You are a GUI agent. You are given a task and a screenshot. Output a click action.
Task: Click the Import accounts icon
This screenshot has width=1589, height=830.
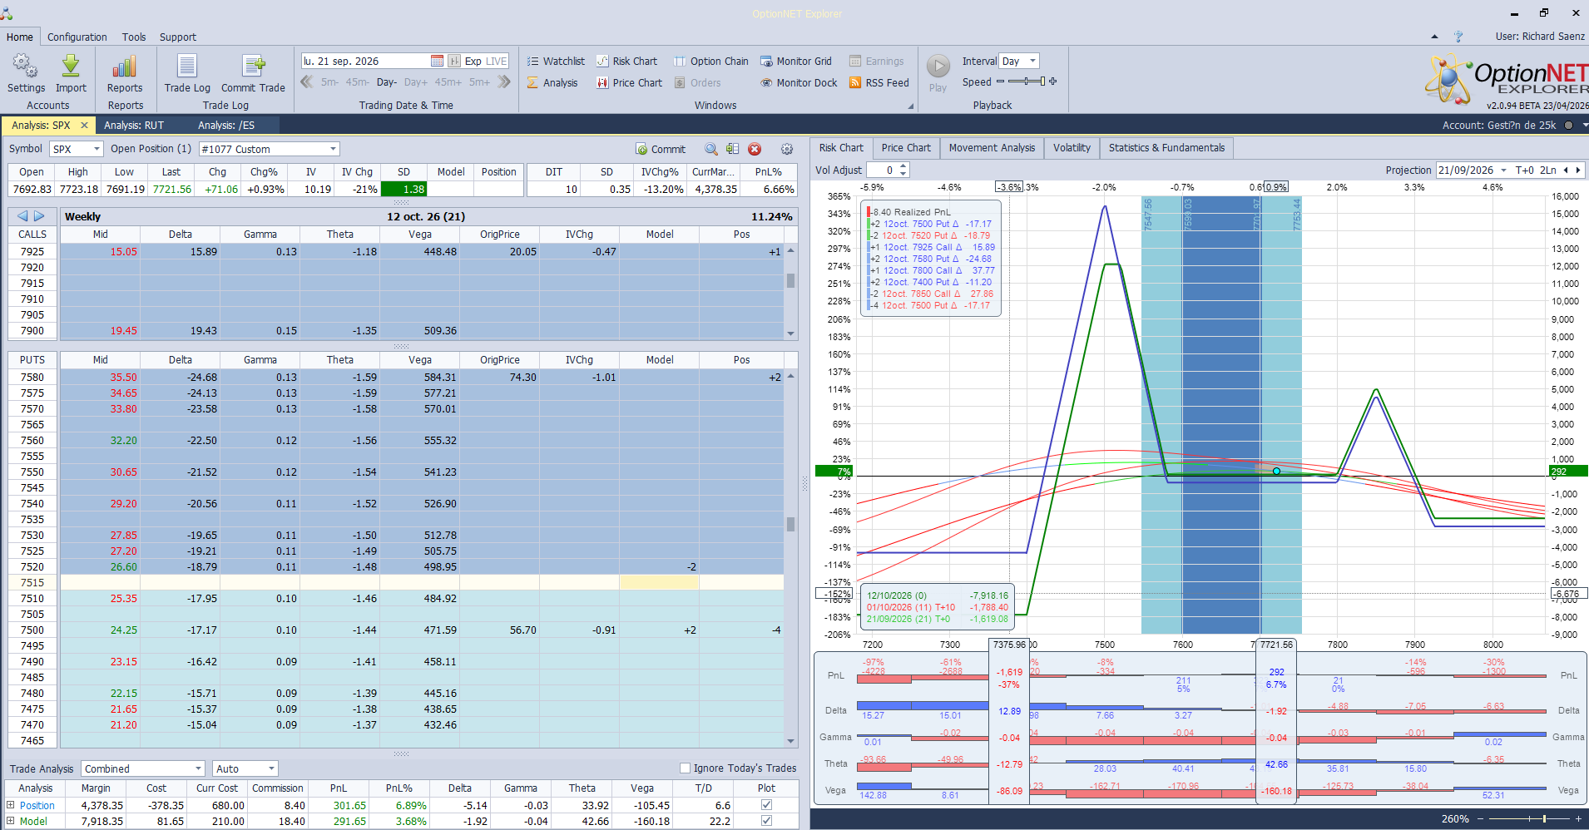click(71, 73)
